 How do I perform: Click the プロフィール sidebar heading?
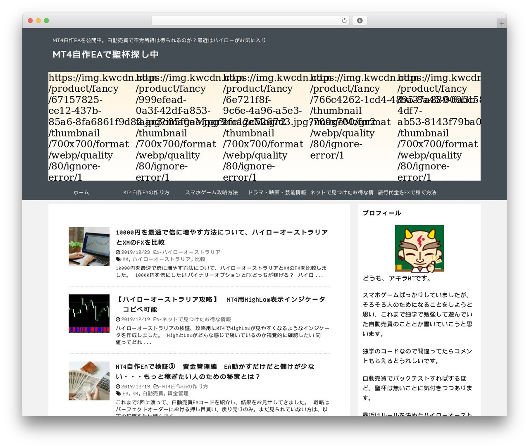pyautogui.click(x=382, y=213)
